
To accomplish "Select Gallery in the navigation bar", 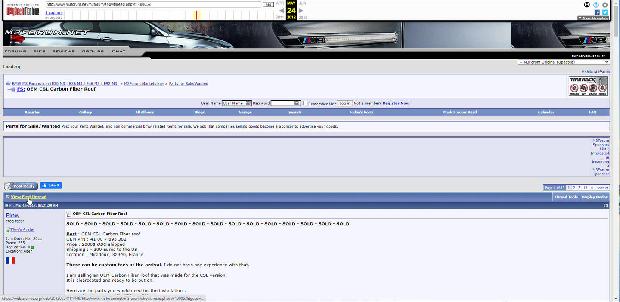I will (x=86, y=112).
